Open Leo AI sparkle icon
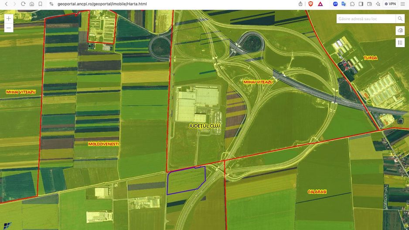This screenshot has height=230, width=409. [x=378, y=4]
